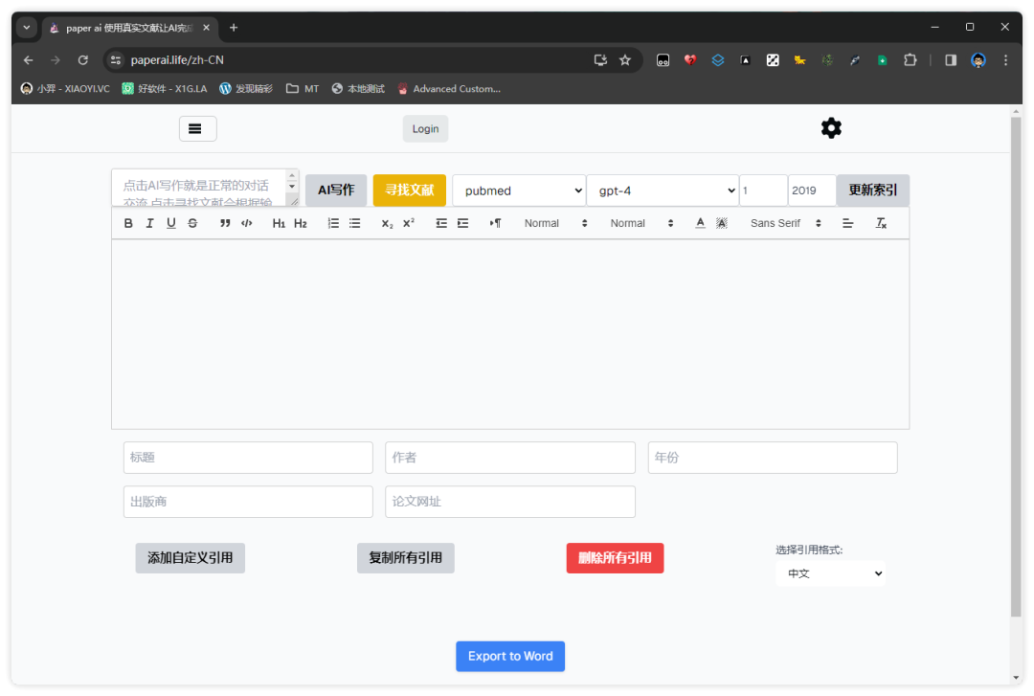Viewport: 1034px width, 696px height.
Task: Open the text color picker
Action: click(x=700, y=223)
